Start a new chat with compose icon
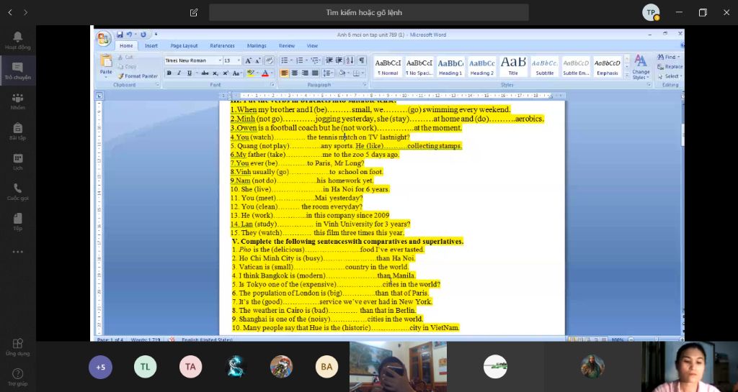The image size is (738, 392). point(194,13)
